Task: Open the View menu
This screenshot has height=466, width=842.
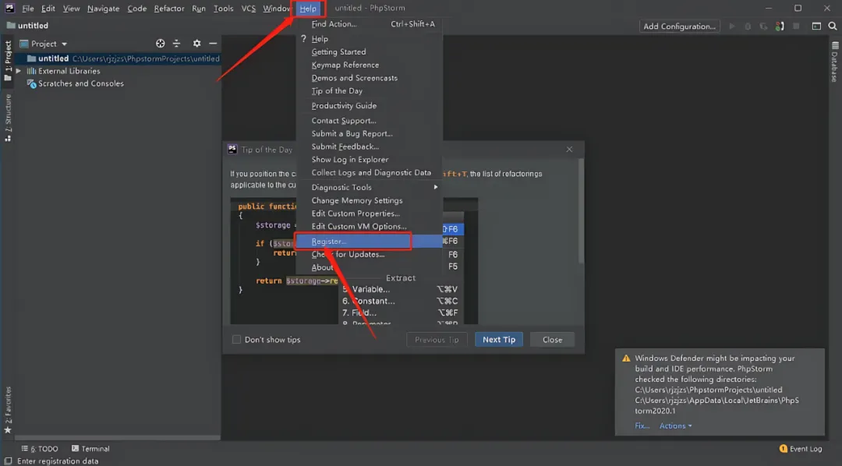Action: (71, 8)
